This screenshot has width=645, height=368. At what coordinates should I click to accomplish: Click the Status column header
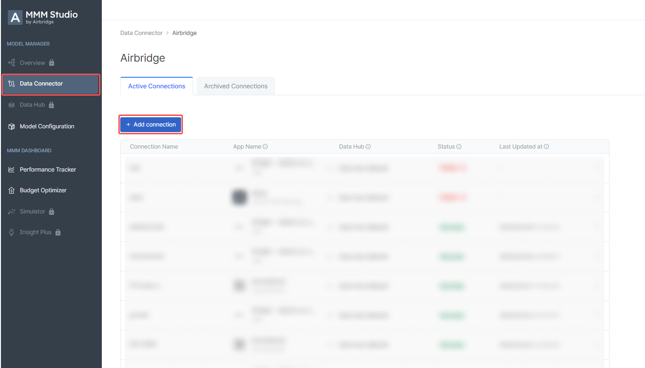(x=446, y=147)
